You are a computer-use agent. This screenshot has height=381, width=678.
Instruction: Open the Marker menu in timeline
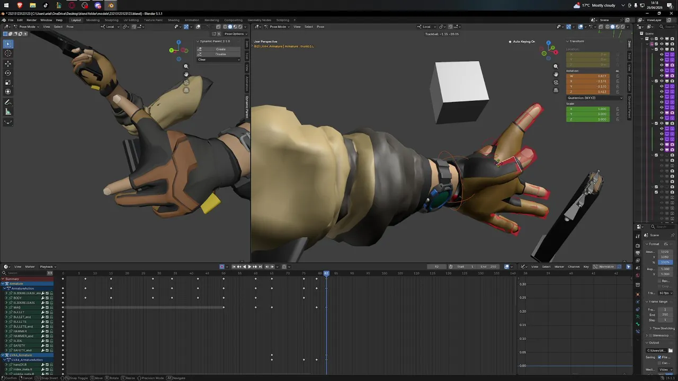click(x=30, y=267)
